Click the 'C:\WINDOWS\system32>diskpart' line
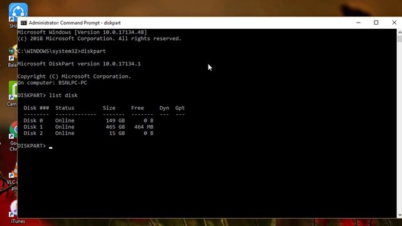Image resolution: width=402 pixels, height=226 pixels. [62, 51]
